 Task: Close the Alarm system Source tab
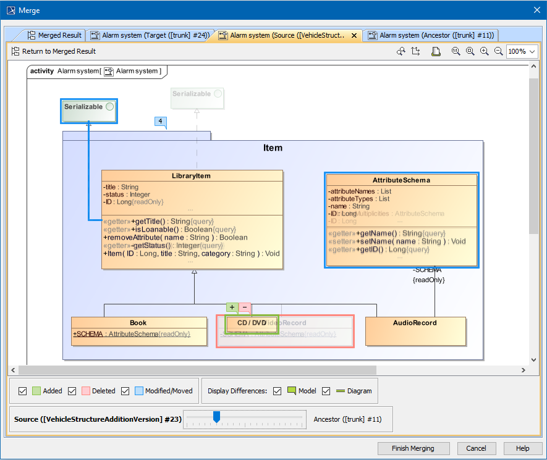(x=354, y=35)
